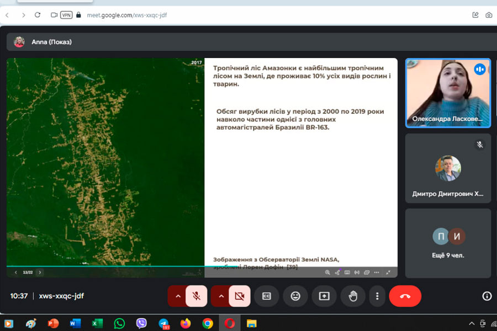Click the snapshot camera icon in browser toolbar
Image resolution: width=497 pixels, height=331 pixels.
pos(489,15)
